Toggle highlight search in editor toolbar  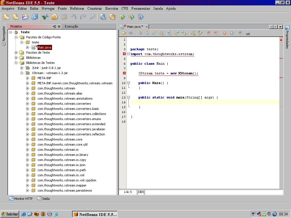[x=161, y=33]
